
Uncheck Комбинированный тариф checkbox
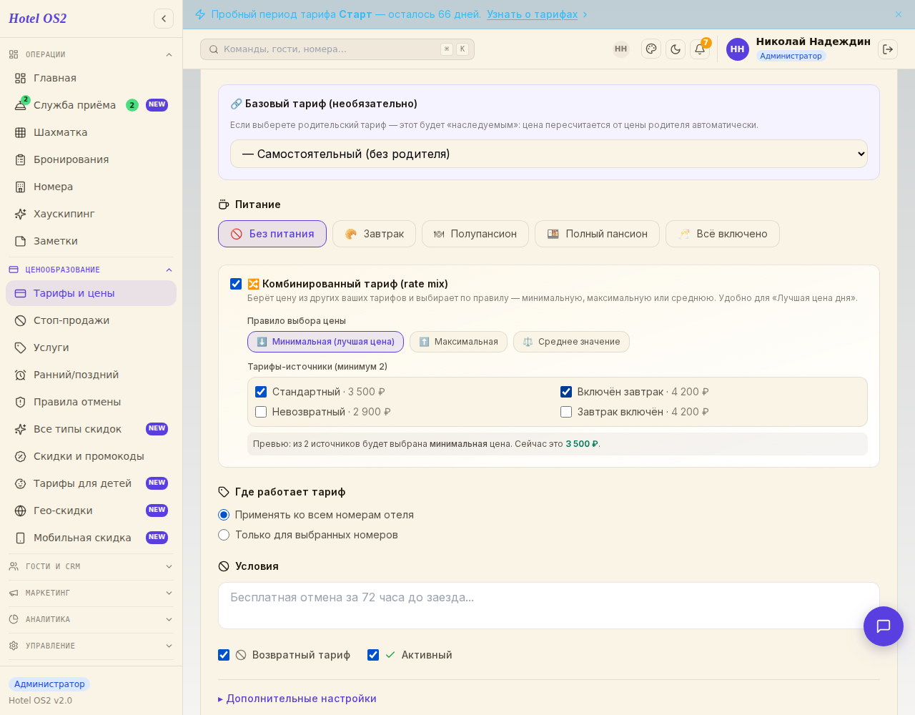tap(236, 284)
